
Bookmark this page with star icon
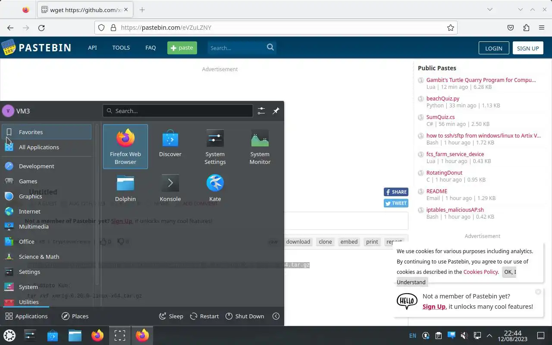pyautogui.click(x=451, y=28)
